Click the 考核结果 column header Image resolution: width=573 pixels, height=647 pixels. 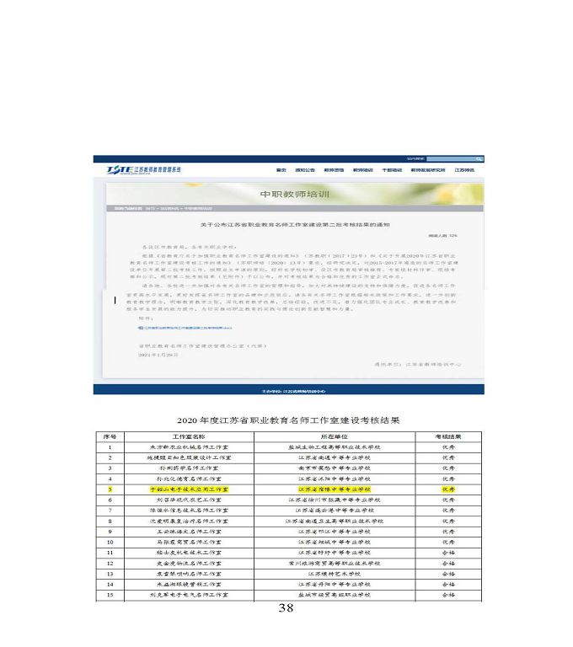[x=448, y=436]
